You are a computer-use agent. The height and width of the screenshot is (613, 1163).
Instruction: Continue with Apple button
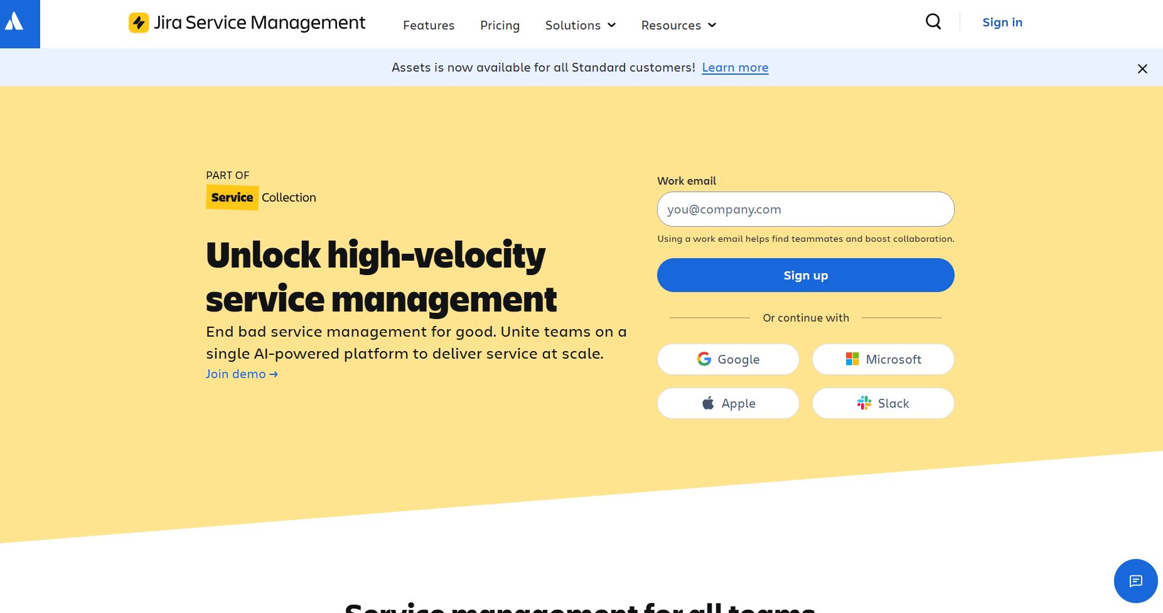(728, 403)
